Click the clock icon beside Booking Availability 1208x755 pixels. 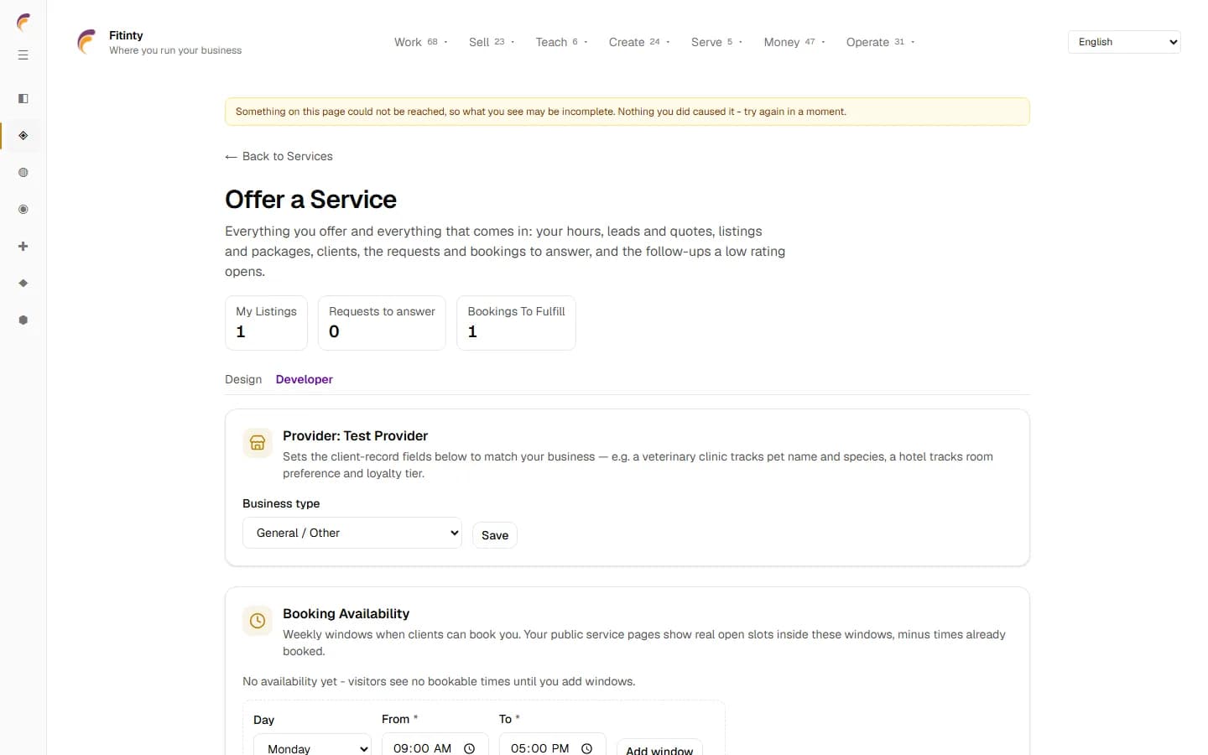[258, 621]
